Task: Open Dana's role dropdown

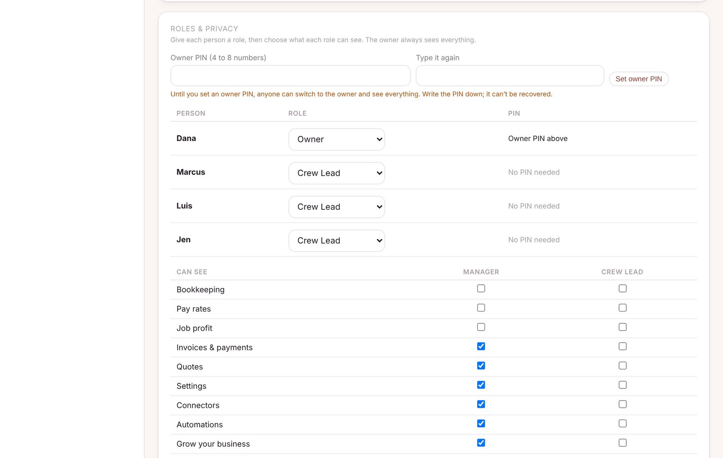Action: [337, 139]
